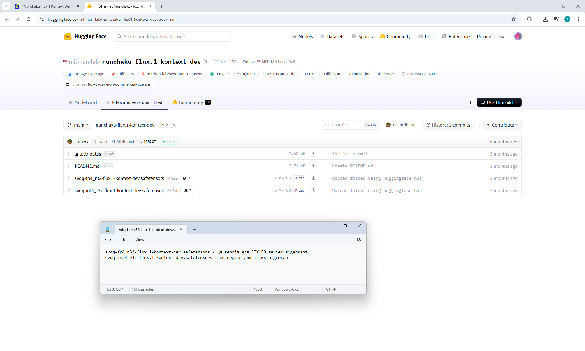
Task: Open the Use this model dropdown
Action: coord(499,102)
